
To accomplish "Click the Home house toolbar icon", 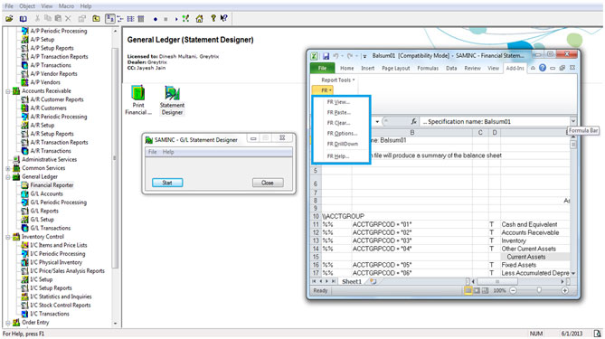I will coord(200,18).
